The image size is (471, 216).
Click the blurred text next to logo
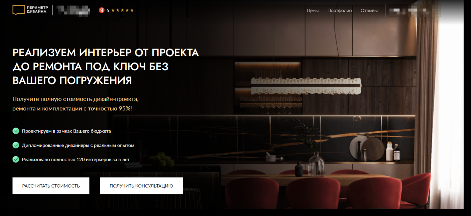(x=73, y=11)
